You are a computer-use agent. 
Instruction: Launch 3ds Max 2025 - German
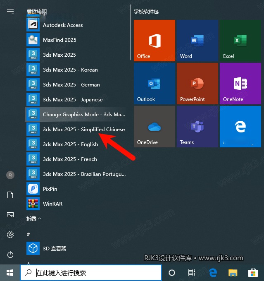pos(76,84)
